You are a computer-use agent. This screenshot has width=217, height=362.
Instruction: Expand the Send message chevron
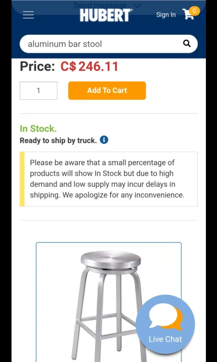[x=137, y=5]
